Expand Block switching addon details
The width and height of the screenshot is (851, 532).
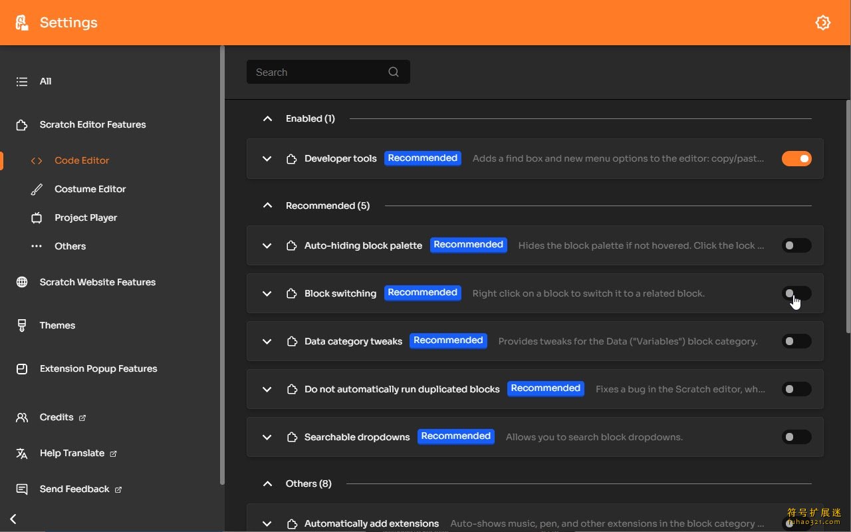pyautogui.click(x=267, y=294)
